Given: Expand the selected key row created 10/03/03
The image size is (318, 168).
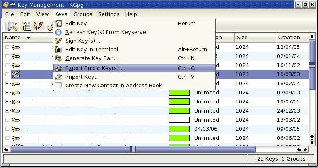Looking at the screenshot, I should click(x=7, y=74).
